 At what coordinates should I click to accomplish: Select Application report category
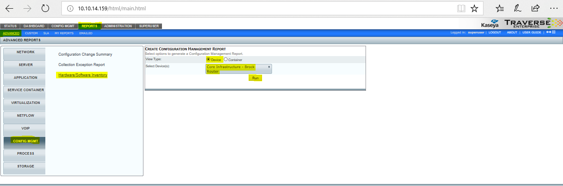click(24, 79)
